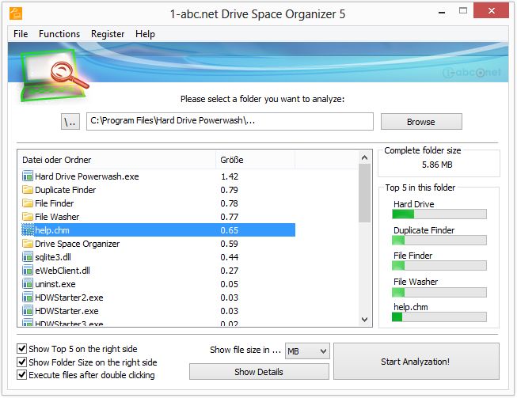
Task: Click the Duplicate Finder label in Top 5
Action: tap(424, 230)
